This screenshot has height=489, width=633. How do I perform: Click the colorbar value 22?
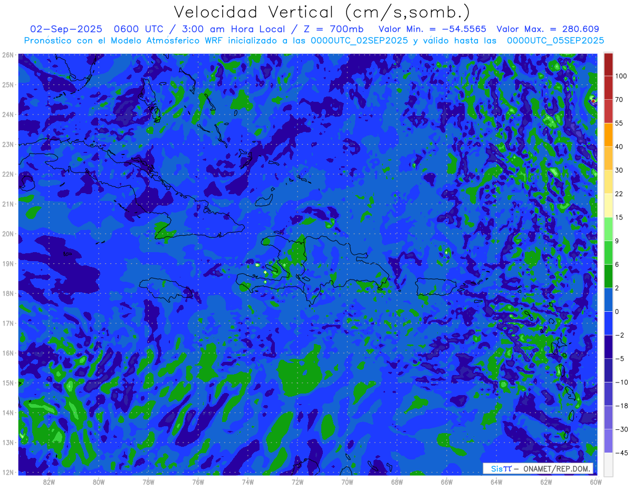pos(619,194)
